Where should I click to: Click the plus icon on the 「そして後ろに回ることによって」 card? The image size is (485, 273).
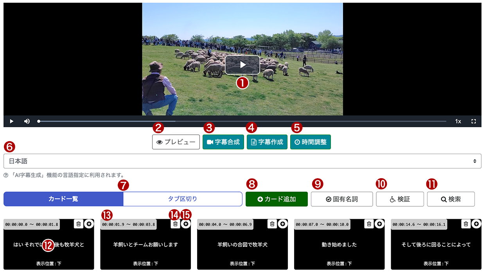pyautogui.click(x=476, y=224)
